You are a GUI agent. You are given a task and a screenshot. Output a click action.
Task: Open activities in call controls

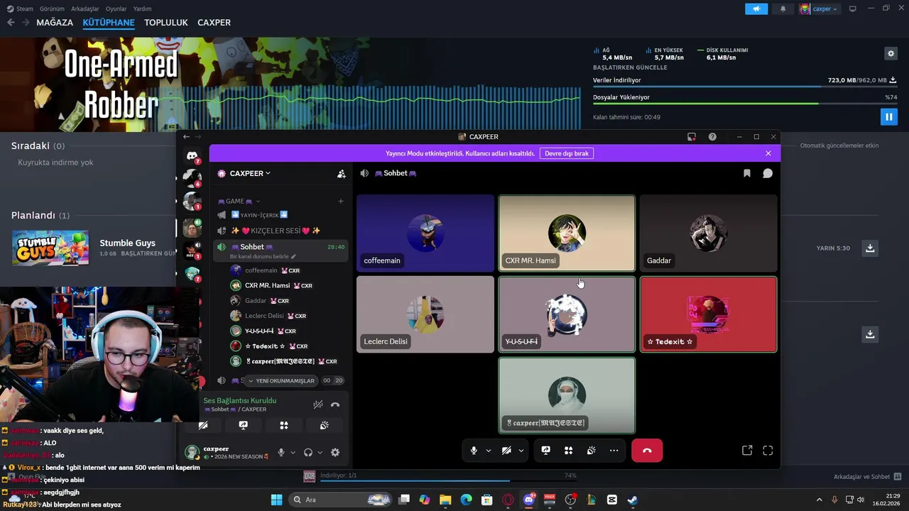[x=568, y=451]
